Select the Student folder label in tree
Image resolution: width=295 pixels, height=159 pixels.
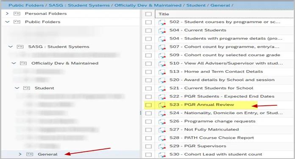tap(44, 88)
